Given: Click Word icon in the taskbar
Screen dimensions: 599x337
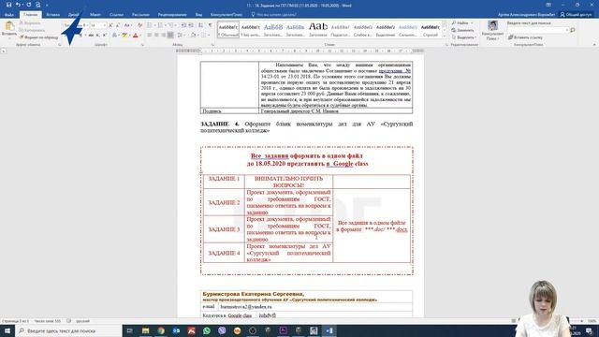Looking at the screenshot, I should click(329, 330).
